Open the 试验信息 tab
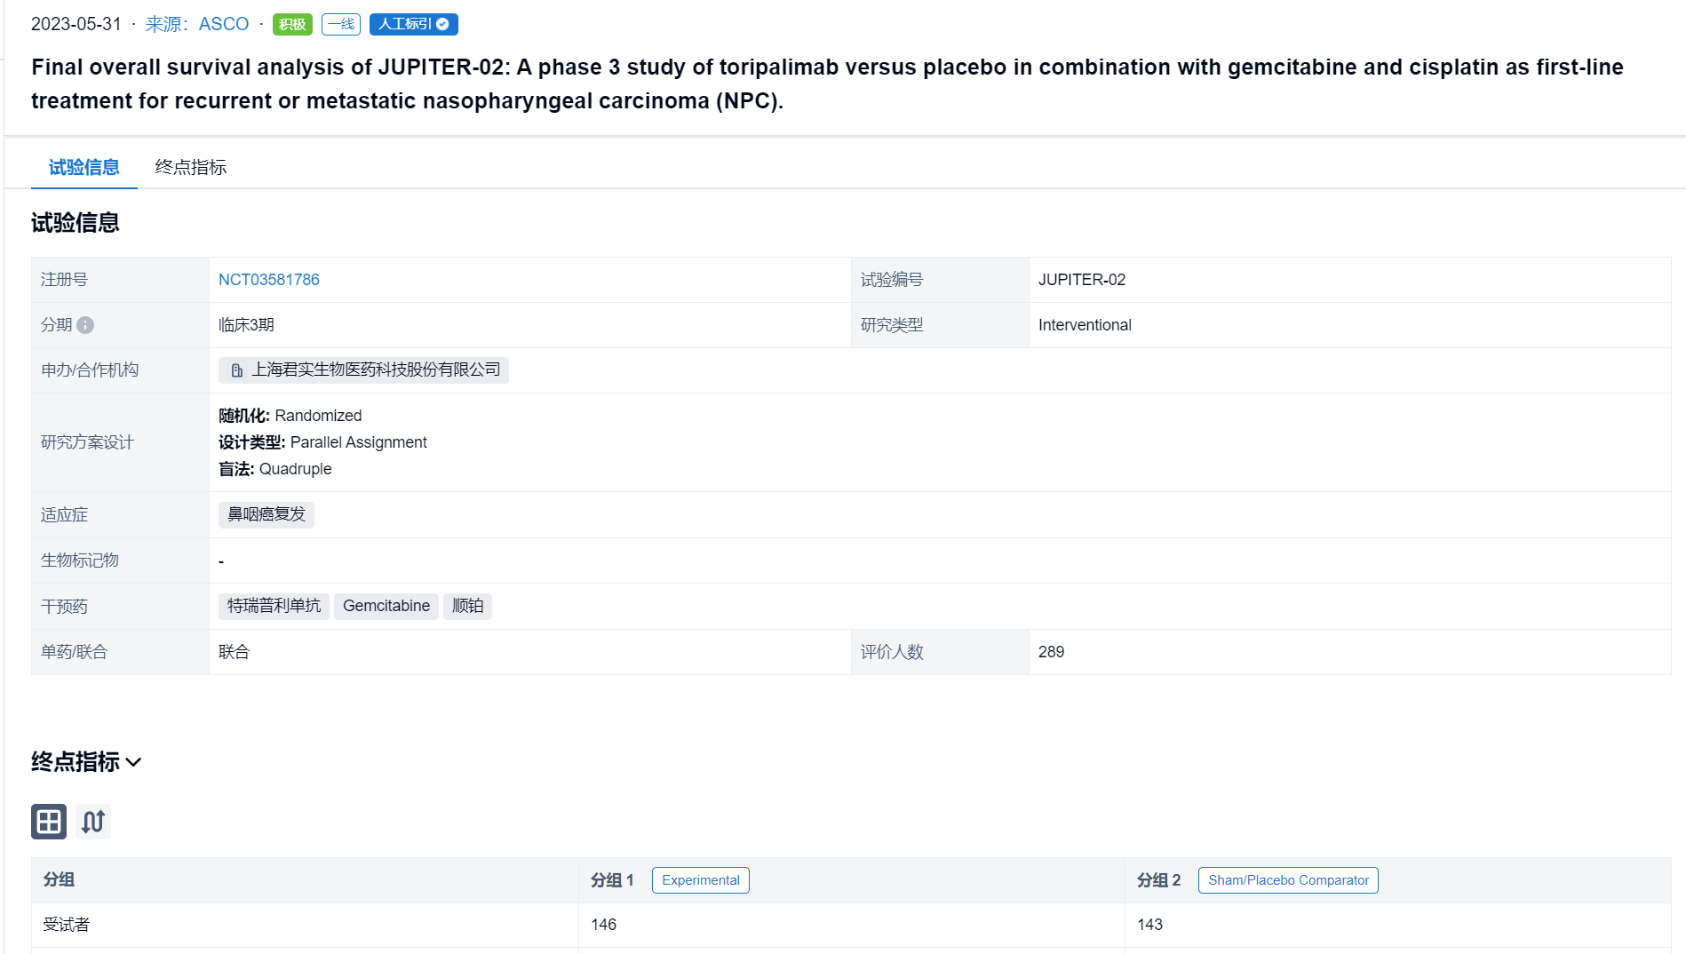Screen dimensions: 1686x954 click(x=84, y=167)
